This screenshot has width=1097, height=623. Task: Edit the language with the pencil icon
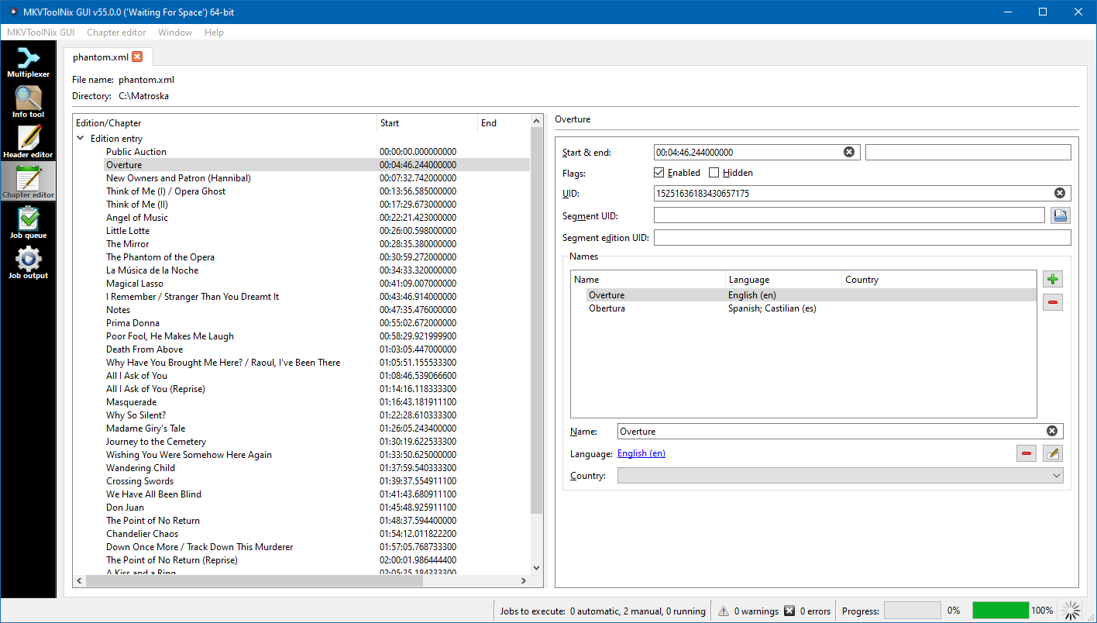coord(1052,453)
